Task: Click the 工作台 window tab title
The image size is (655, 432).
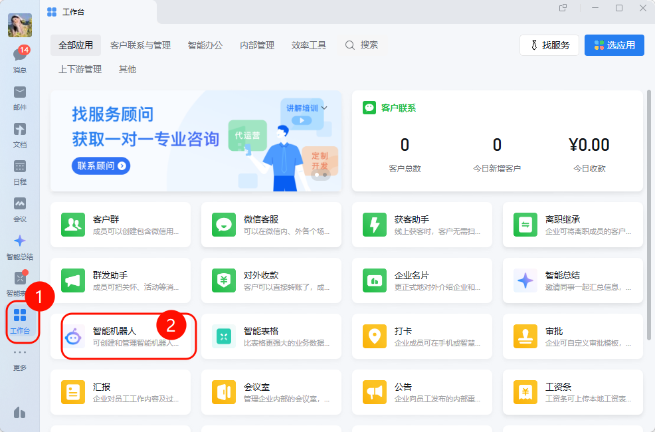Action: coord(74,12)
